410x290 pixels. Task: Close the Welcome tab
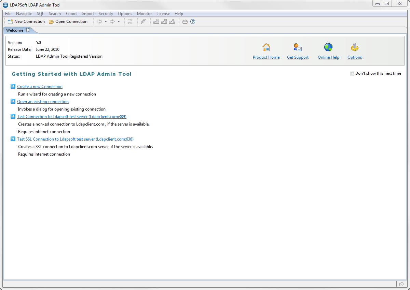[28, 30]
